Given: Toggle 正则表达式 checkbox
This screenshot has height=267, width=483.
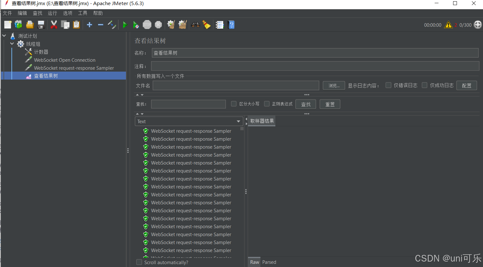Looking at the screenshot, I should click(x=267, y=104).
